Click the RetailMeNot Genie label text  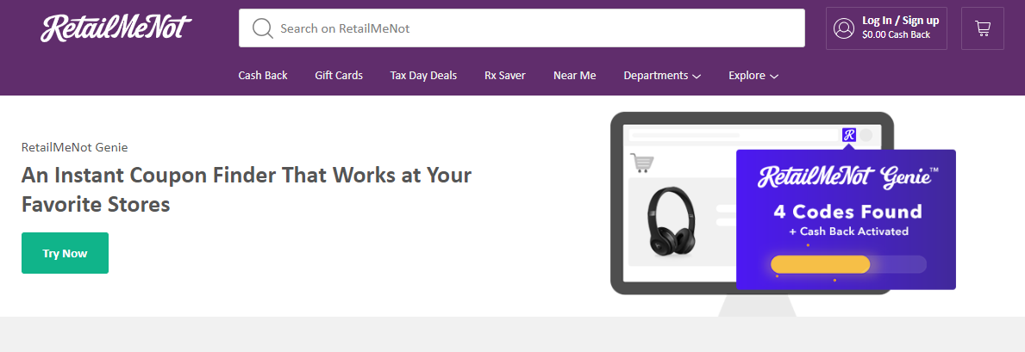point(74,147)
